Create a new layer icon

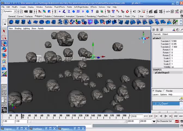click(181, 99)
